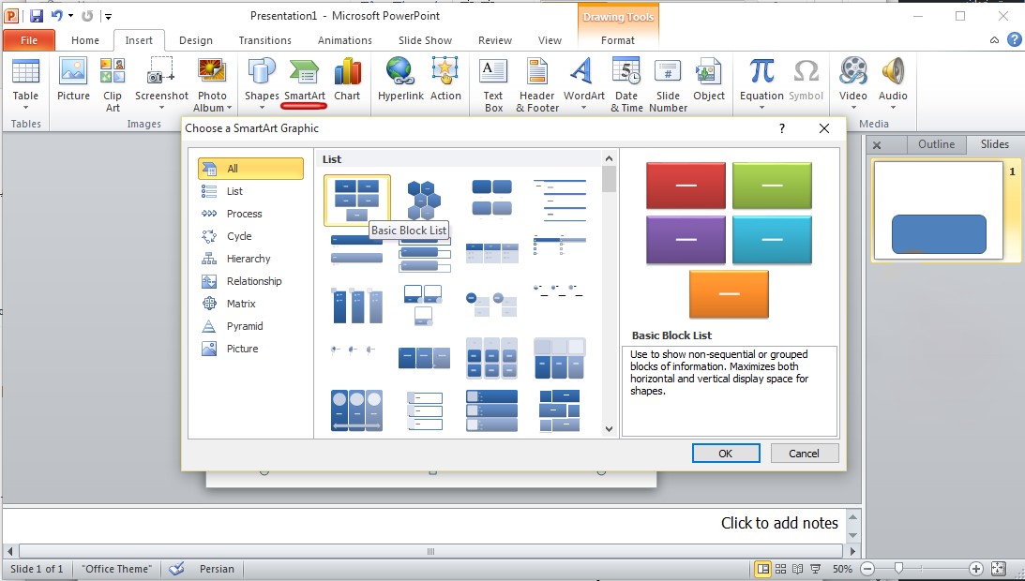Choose the Pyramid SmartArt category

(244, 326)
